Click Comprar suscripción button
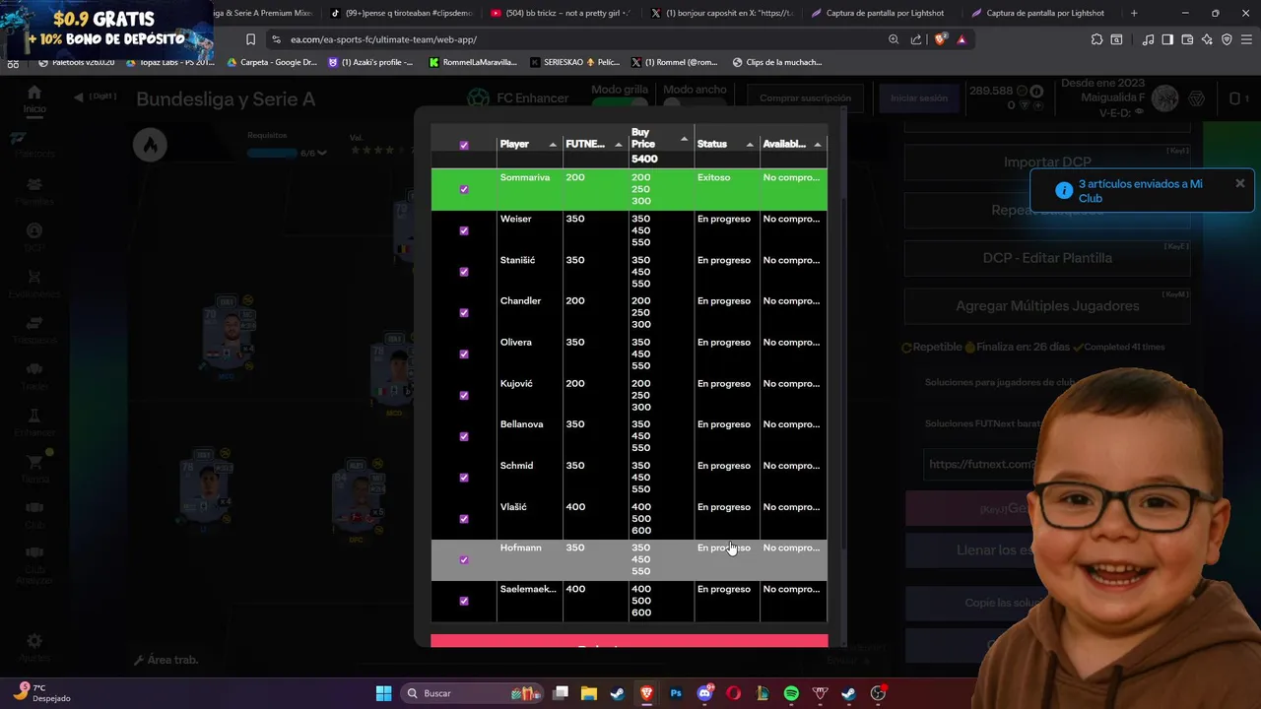1261x709 pixels. [805, 98]
